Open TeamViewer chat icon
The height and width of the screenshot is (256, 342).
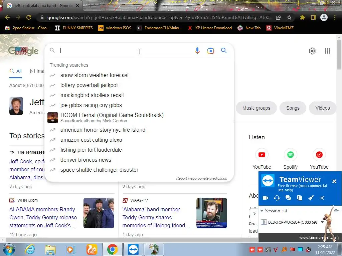point(288,198)
